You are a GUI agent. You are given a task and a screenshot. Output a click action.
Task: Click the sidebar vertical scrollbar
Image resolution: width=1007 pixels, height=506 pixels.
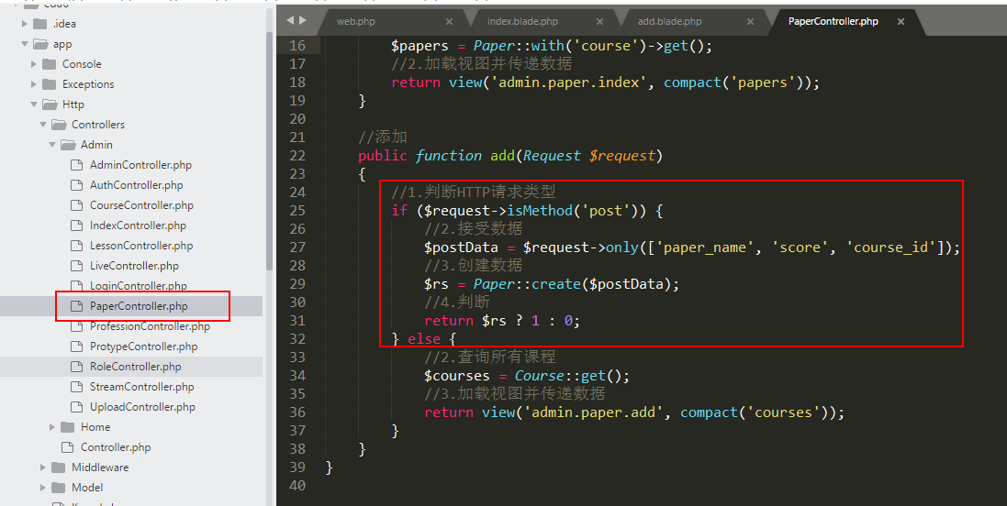click(x=269, y=147)
